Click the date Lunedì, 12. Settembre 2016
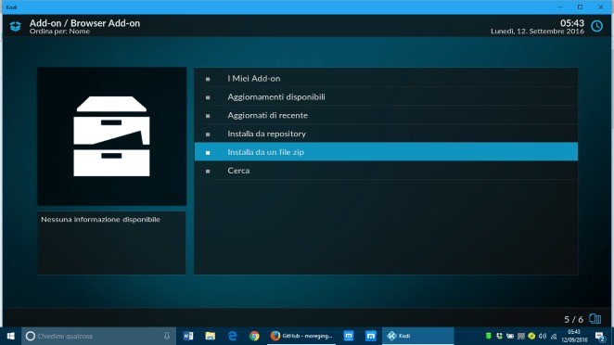The height and width of the screenshot is (345, 614). point(537,32)
